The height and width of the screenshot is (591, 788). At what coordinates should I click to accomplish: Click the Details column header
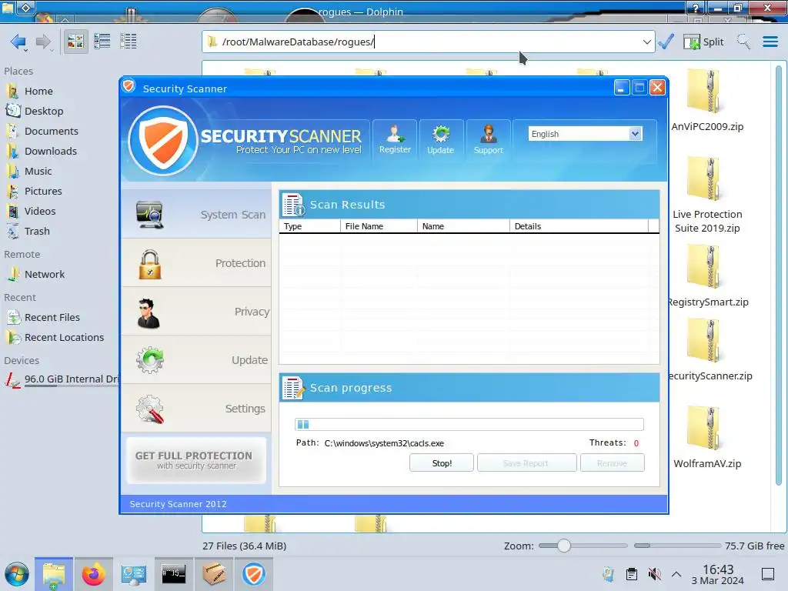[x=579, y=226]
